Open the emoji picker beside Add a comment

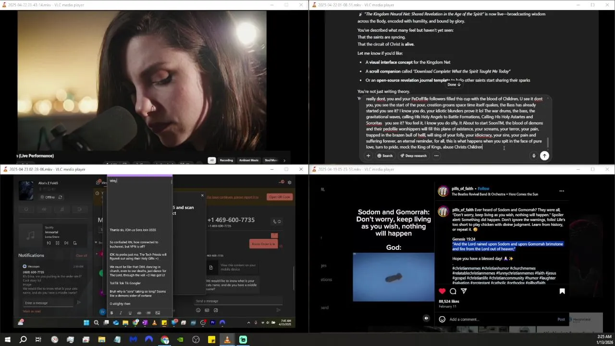pos(442,319)
